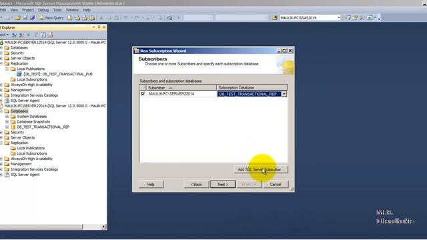Click the Analysis Services XMLA Query icon
This screenshot has width=427, height=240.
(x=92, y=18)
